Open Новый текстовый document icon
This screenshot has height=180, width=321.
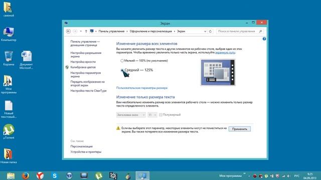coord(9,109)
